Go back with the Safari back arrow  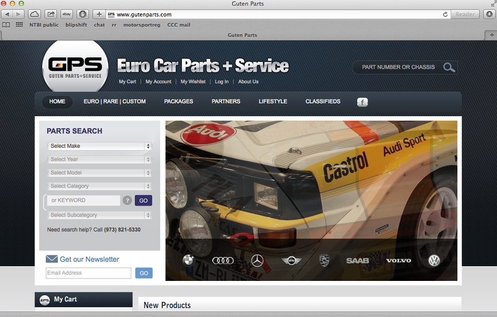pos(7,14)
